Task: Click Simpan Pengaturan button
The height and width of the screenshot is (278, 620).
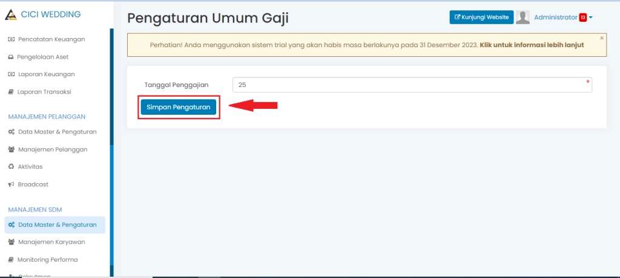Action: coord(179,107)
